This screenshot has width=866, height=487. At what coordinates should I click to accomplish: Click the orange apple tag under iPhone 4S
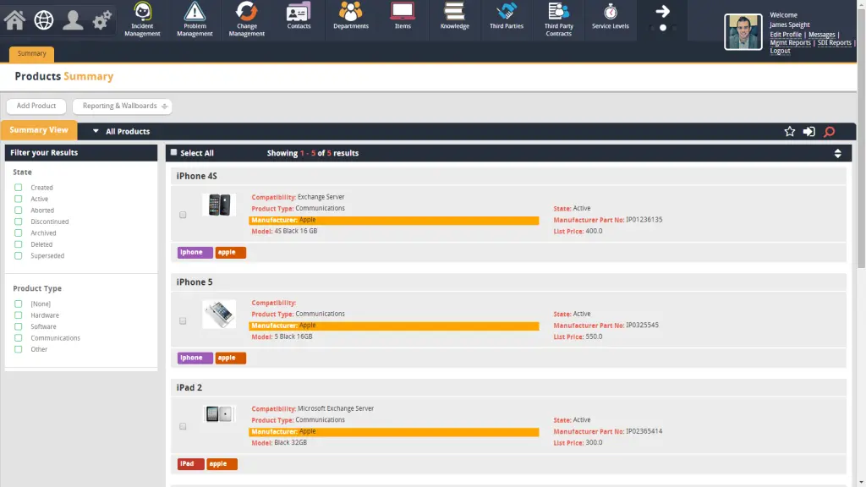coord(230,252)
